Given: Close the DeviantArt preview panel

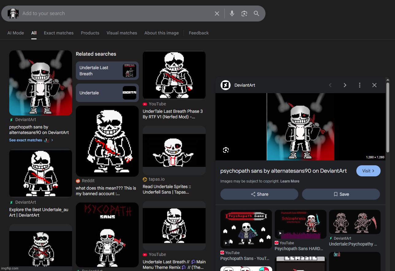Looking at the screenshot, I should (x=374, y=85).
